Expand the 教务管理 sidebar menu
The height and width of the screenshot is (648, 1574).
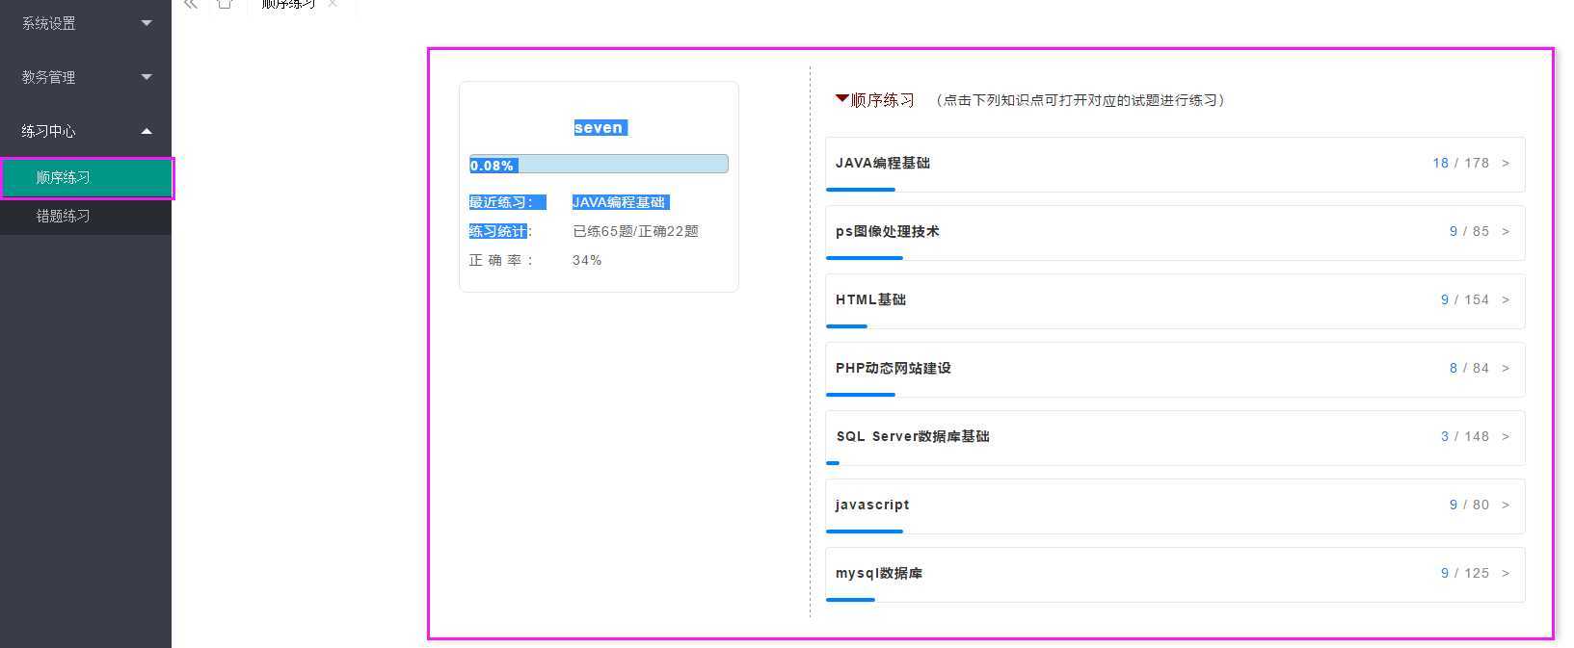85,77
